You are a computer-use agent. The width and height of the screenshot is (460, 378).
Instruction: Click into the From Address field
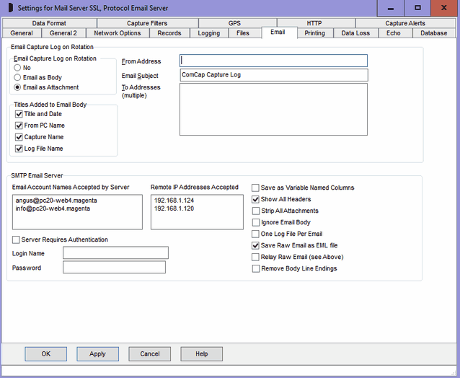click(x=273, y=61)
